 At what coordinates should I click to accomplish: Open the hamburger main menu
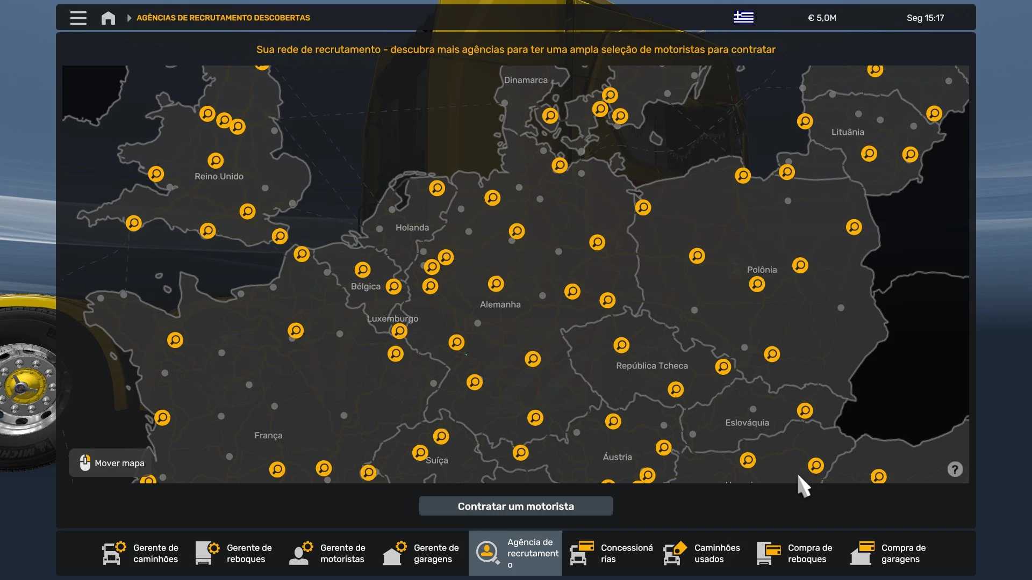(78, 18)
